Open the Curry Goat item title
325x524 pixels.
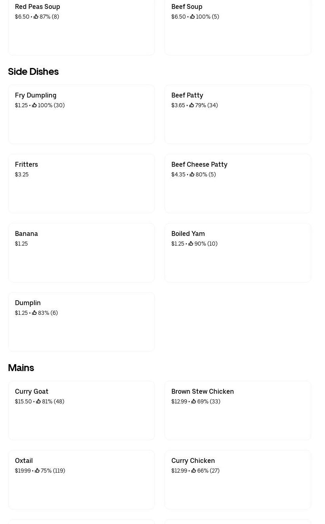(x=32, y=391)
